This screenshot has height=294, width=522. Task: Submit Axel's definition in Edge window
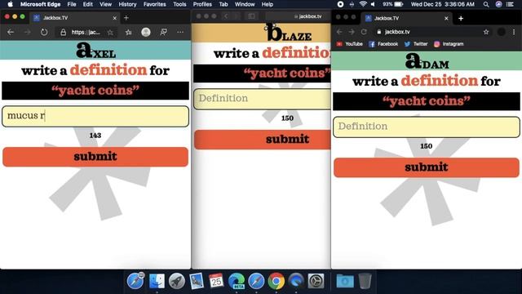(95, 157)
